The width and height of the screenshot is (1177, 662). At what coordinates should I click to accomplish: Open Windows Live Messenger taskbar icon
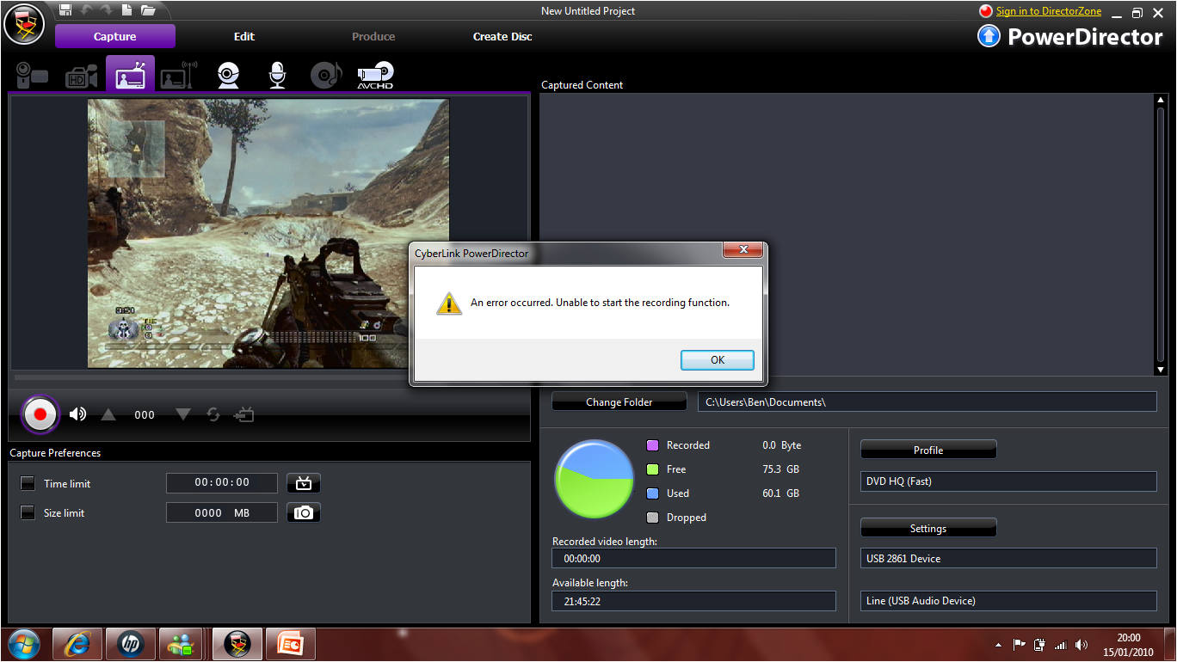[x=182, y=644]
